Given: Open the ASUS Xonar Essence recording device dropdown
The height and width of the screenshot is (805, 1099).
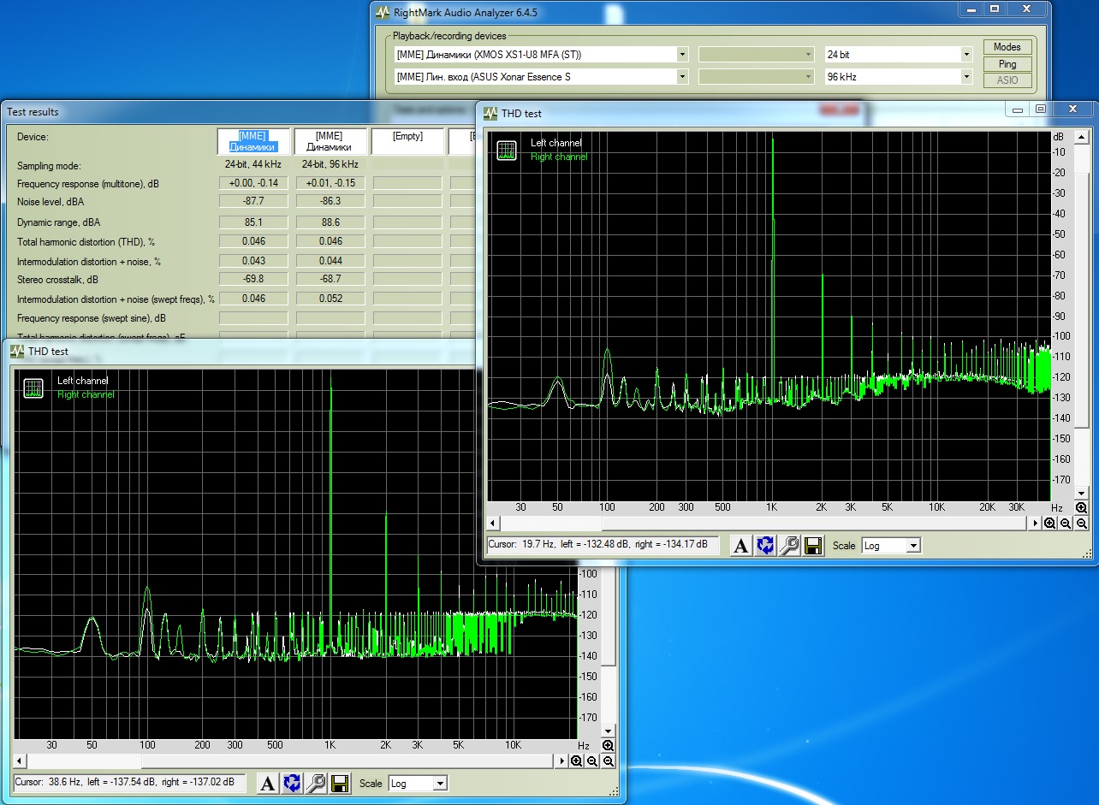Looking at the screenshot, I should click(x=682, y=77).
